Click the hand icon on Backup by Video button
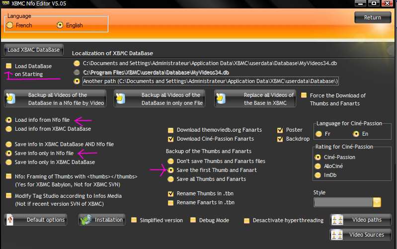Image resolution: width=397 pixels, height=249 pixels. click(10, 98)
